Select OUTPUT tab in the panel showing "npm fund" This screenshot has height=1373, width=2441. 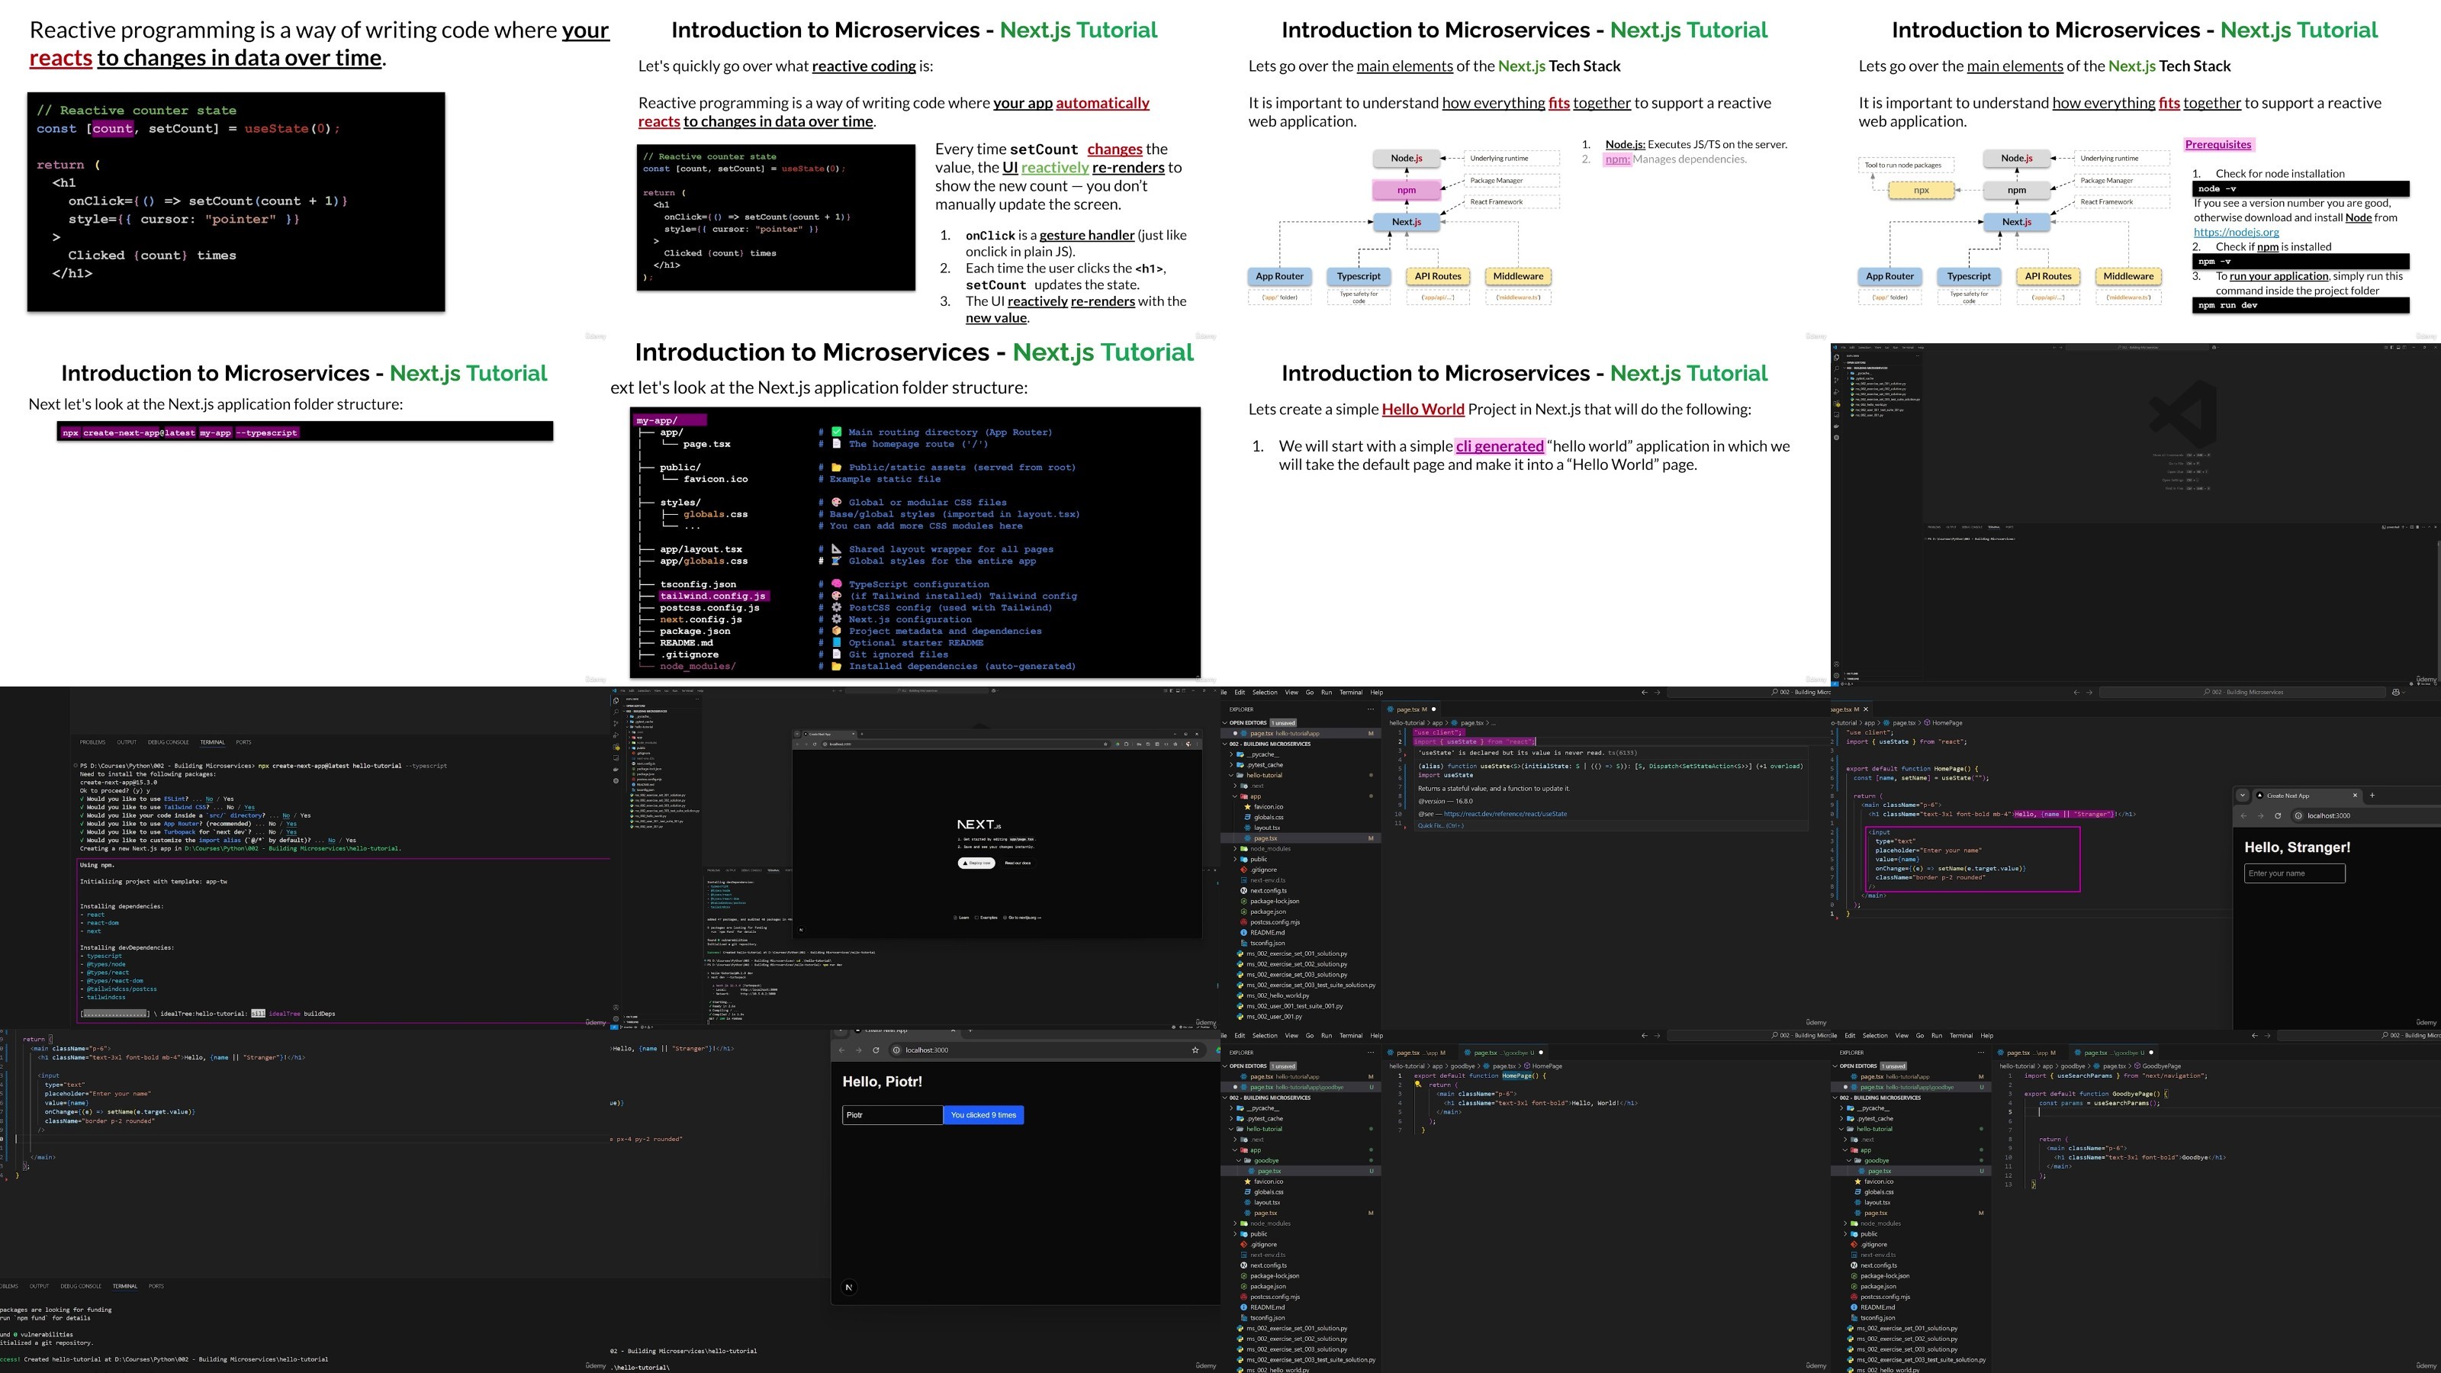coord(39,1287)
